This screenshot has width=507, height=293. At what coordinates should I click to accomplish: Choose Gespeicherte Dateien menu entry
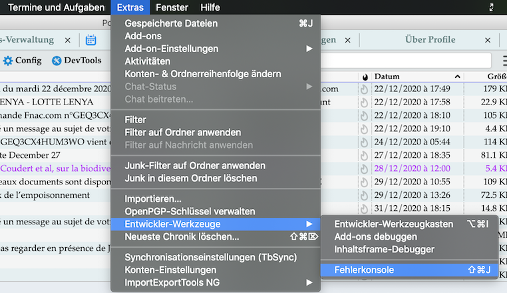tap(171, 23)
